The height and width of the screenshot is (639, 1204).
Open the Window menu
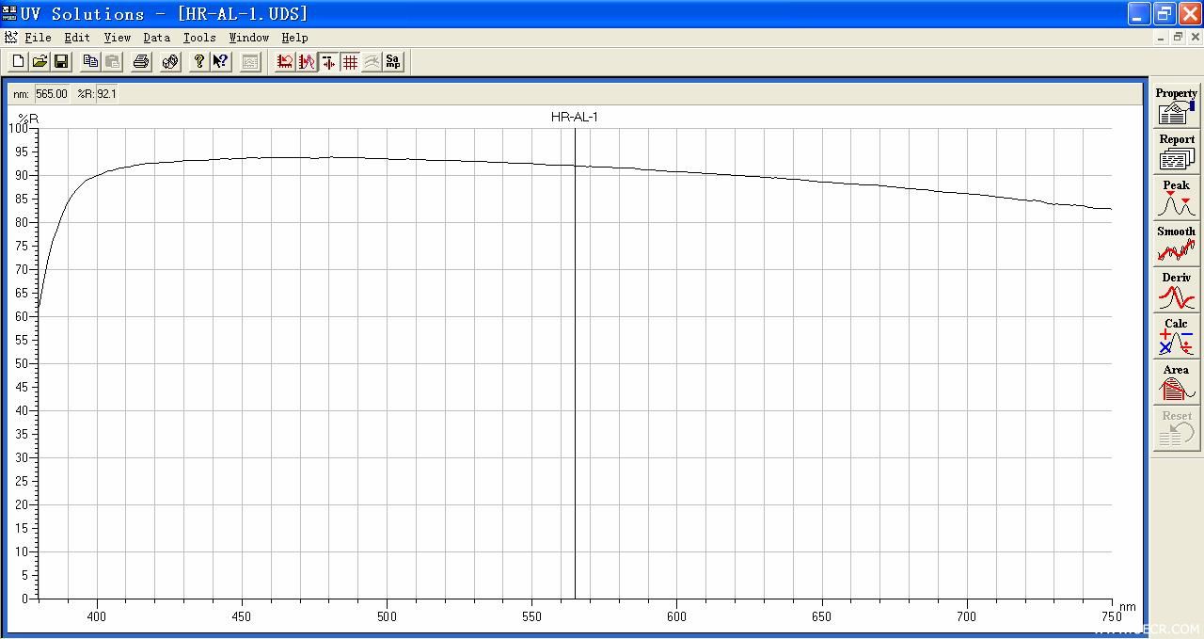point(248,38)
